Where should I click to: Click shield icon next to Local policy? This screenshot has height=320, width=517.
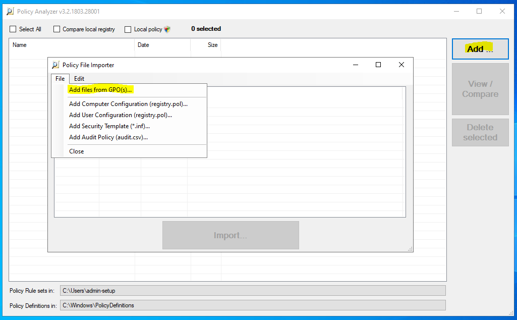click(x=167, y=29)
